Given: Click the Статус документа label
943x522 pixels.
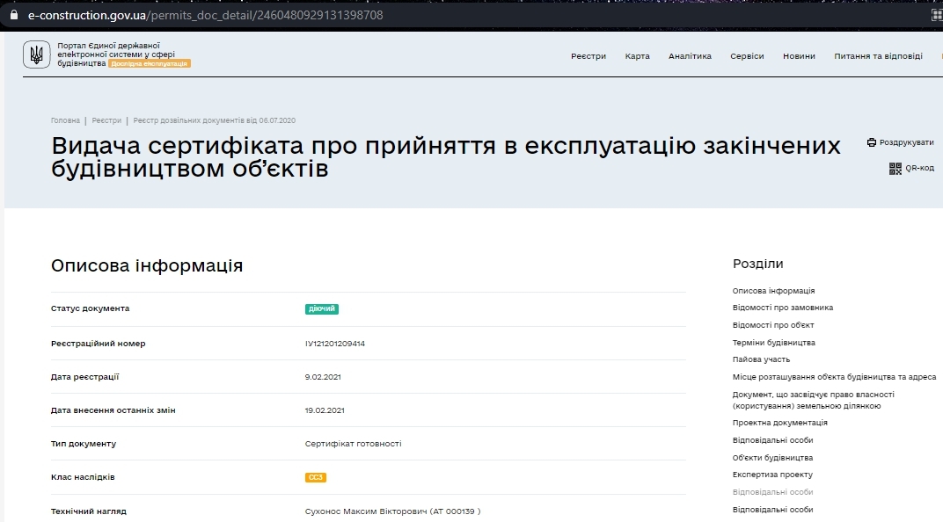Looking at the screenshot, I should (x=91, y=308).
